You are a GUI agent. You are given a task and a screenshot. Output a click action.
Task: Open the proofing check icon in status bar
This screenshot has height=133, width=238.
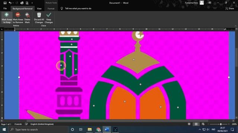pos(26,124)
